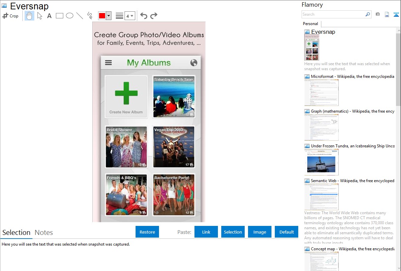Click the Semantic Web - Wikipedia snapshot title
The width and height of the screenshot is (401, 271).
(352, 180)
